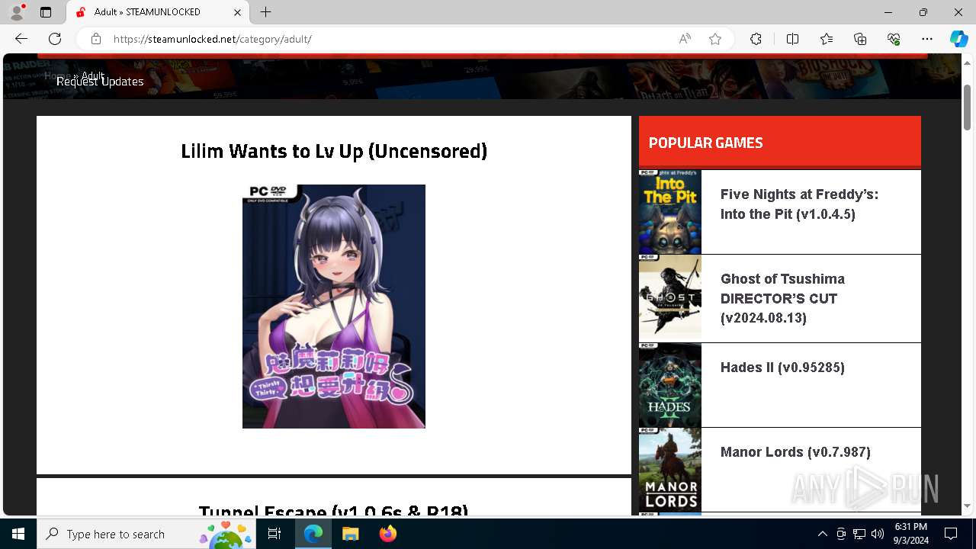This screenshot has height=549, width=976.
Task: Click Manor Lords cover thumbnail
Action: (x=670, y=470)
